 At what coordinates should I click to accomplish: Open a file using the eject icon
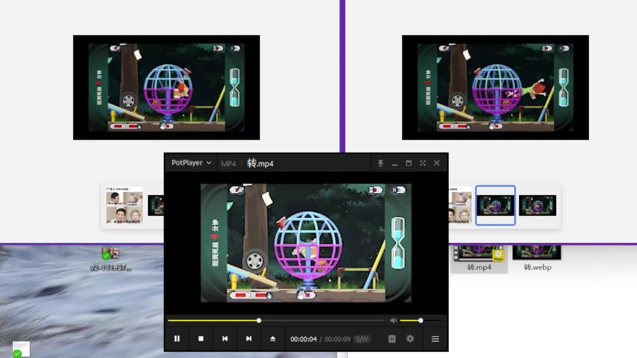coord(273,339)
